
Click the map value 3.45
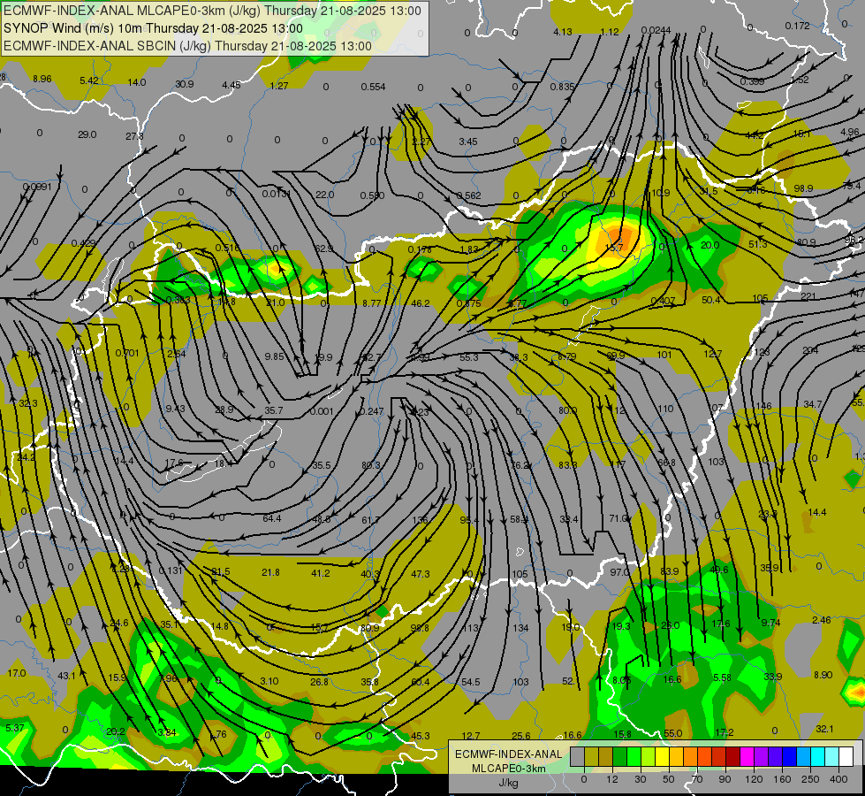click(x=467, y=142)
